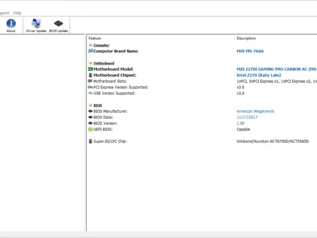Click the Description column header
Viewport: 317px width, 238px height.
[246, 38]
